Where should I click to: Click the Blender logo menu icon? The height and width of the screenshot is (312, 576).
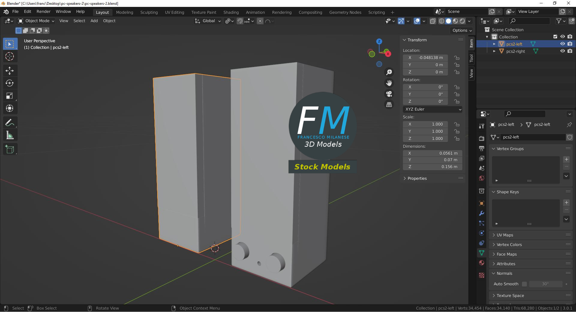click(6, 12)
